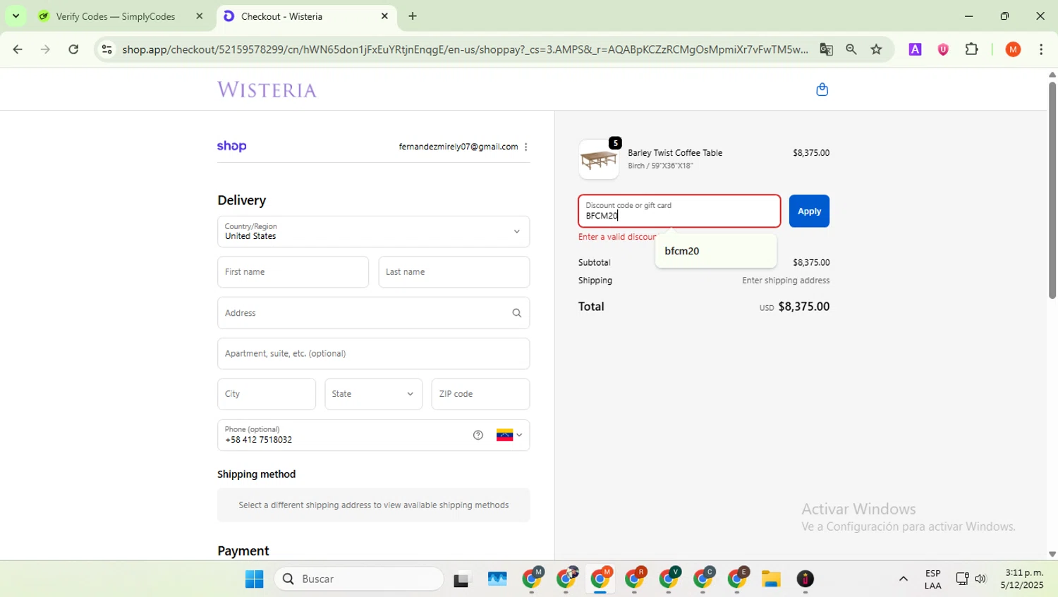Click the Enter shipping address text
This screenshot has height=597, width=1058.
point(786,281)
